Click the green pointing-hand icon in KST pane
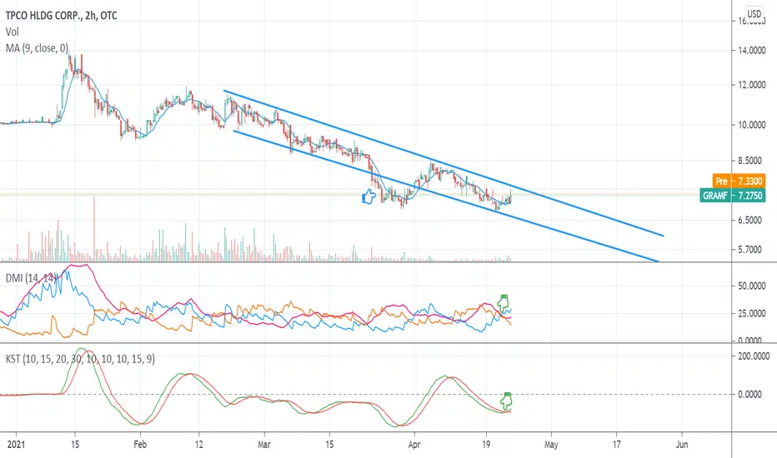This screenshot has width=777, height=458. [x=506, y=401]
